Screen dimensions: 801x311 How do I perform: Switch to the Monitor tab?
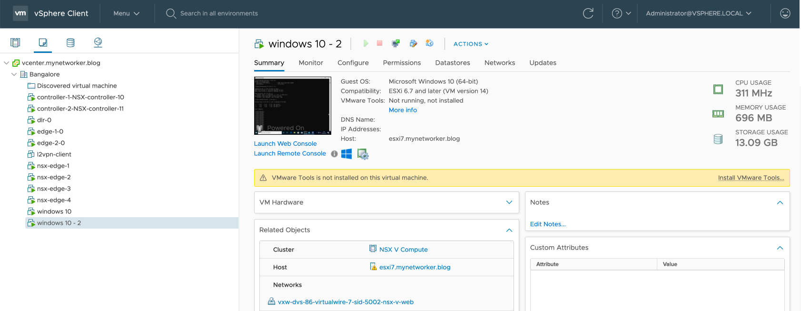point(311,63)
